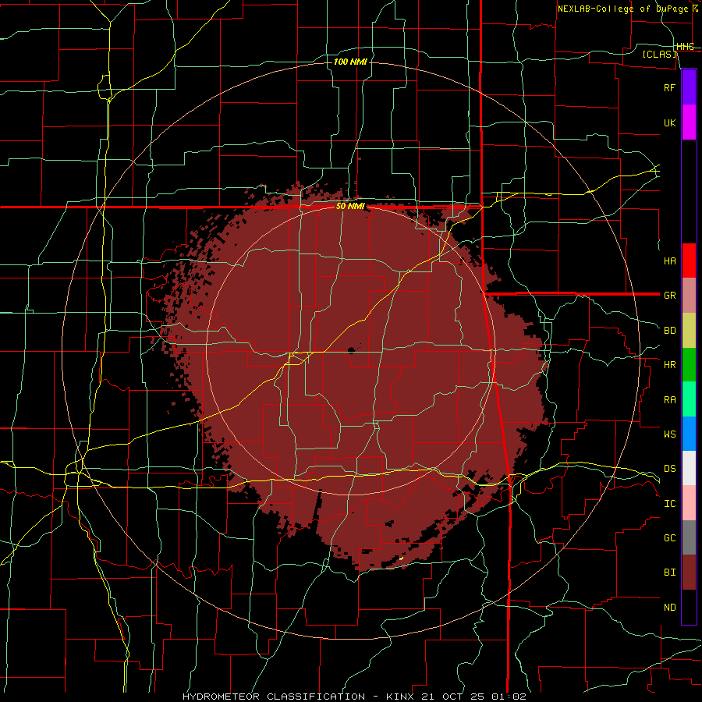
Task: Click the BD legend label
Action: coord(670,330)
